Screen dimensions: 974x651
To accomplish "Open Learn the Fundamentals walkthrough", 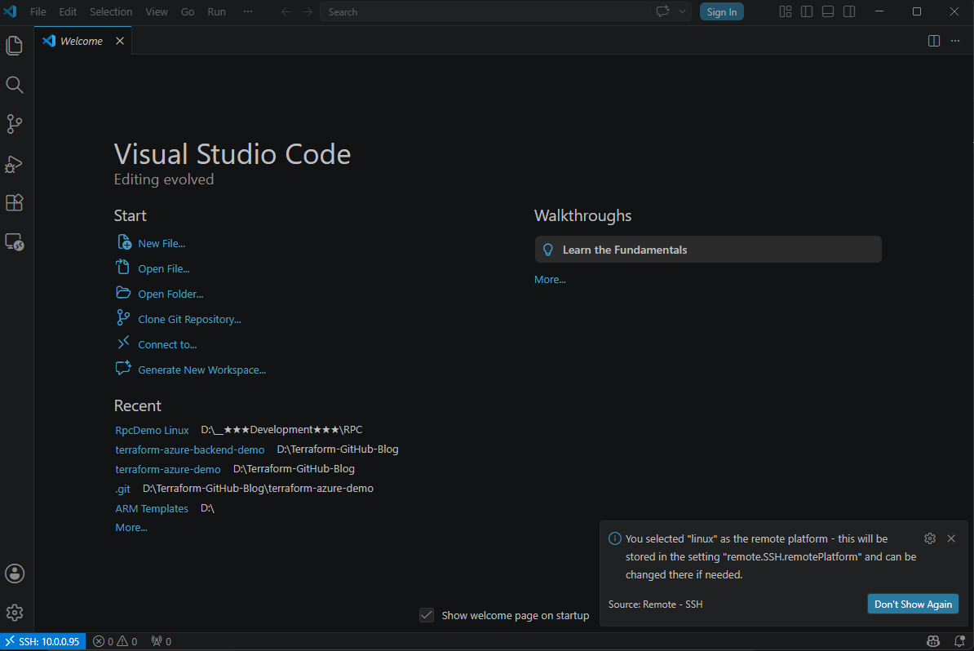I will [708, 249].
